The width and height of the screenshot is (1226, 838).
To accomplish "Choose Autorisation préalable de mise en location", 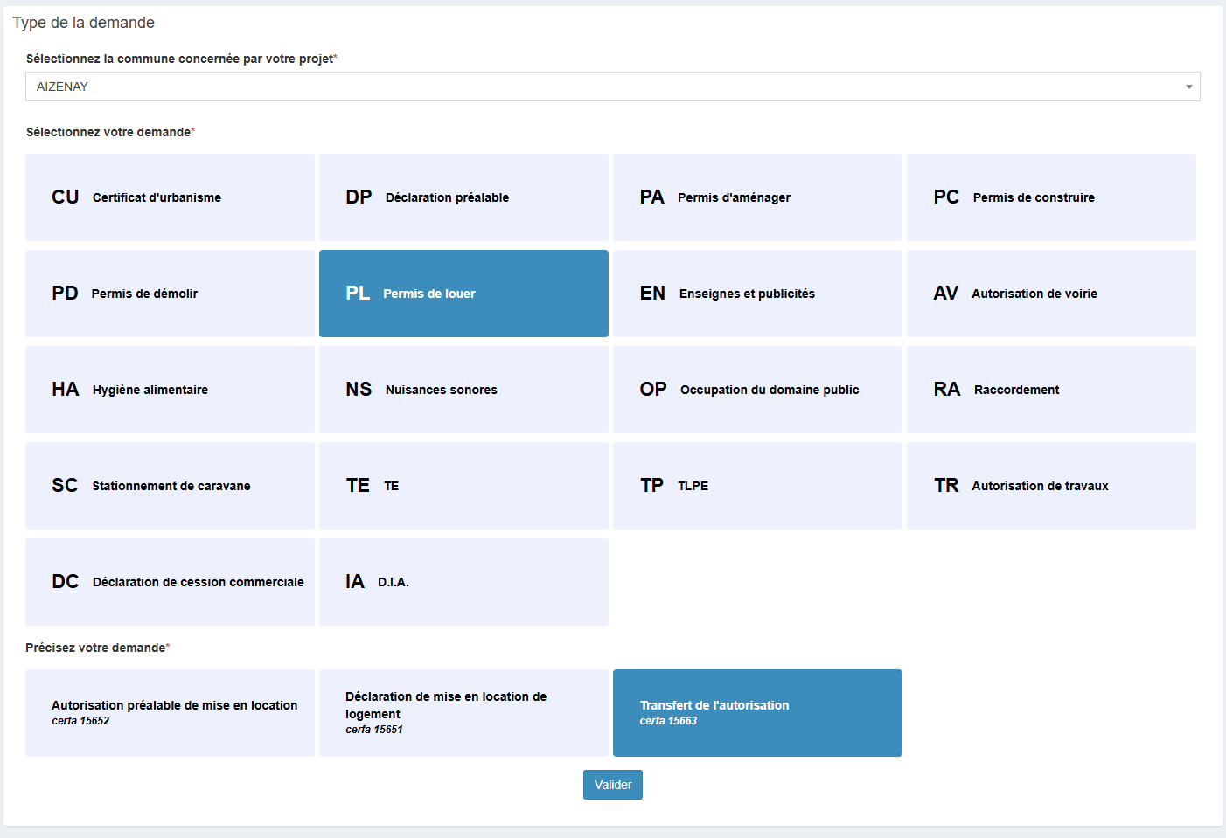I will pyautogui.click(x=170, y=713).
